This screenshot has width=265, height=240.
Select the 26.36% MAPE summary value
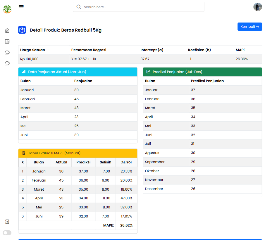(242, 59)
